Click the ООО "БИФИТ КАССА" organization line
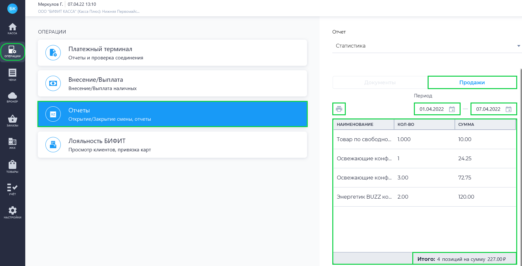 pyautogui.click(x=89, y=11)
